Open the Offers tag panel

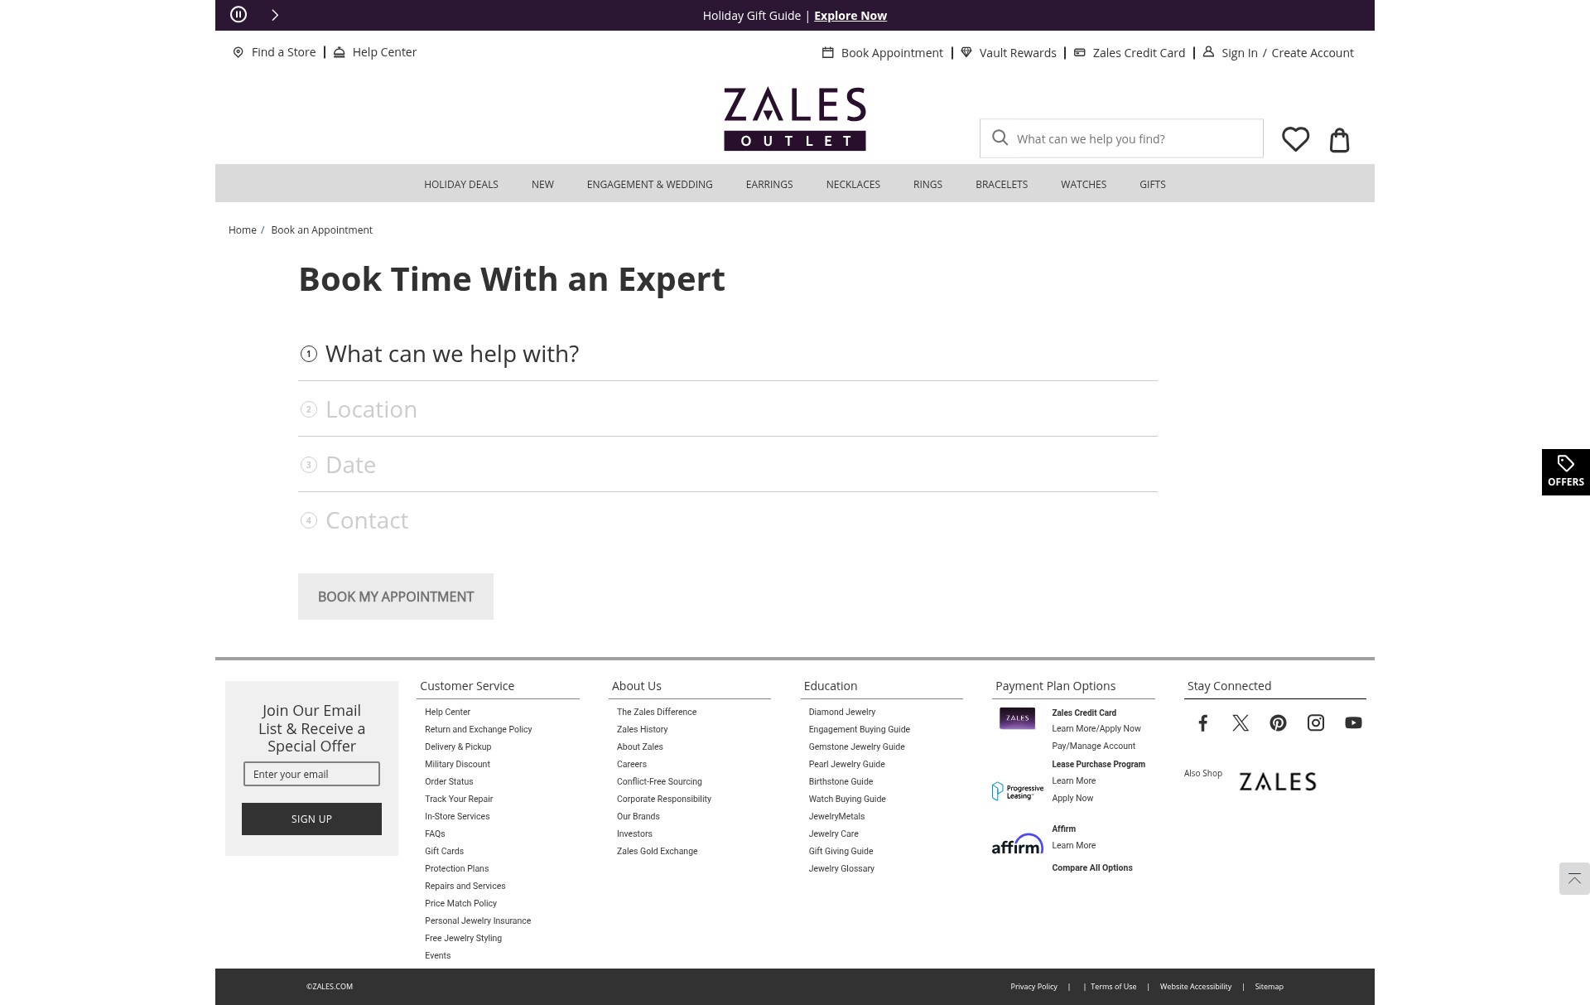tap(1566, 472)
